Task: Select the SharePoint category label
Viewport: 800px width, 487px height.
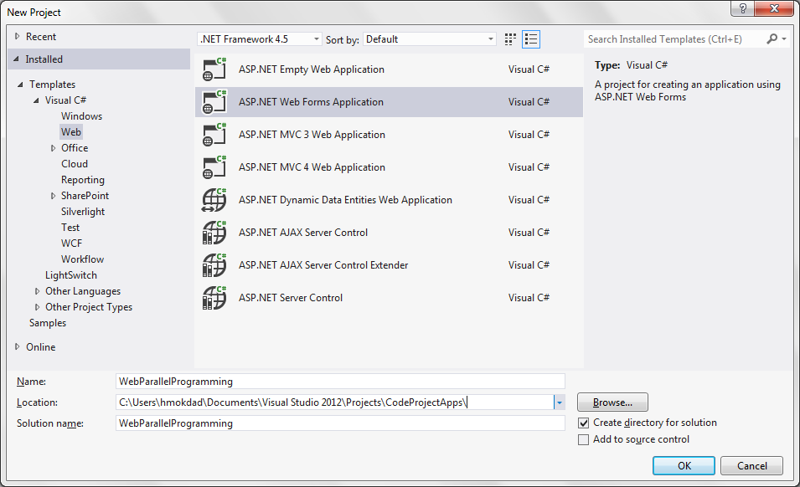Action: tap(85, 196)
